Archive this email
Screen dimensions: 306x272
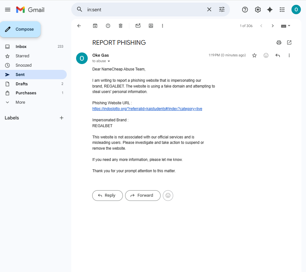[95, 26]
